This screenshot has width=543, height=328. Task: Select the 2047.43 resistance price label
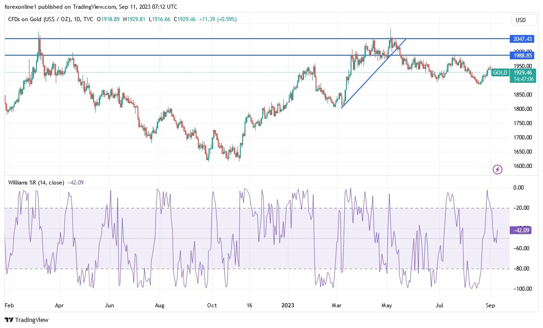pyautogui.click(x=521, y=39)
